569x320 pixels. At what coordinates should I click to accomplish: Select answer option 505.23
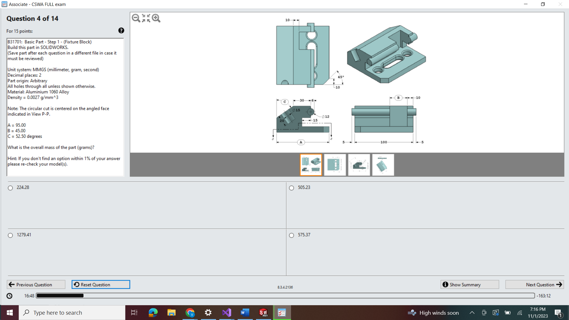(x=292, y=188)
